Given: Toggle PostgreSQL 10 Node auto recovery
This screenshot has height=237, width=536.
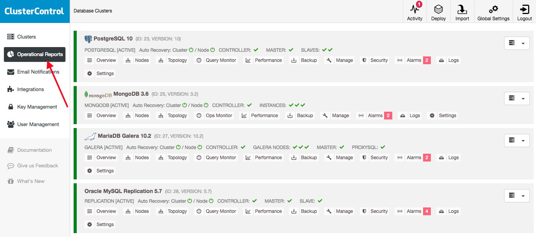Looking at the screenshot, I should coord(212,50).
